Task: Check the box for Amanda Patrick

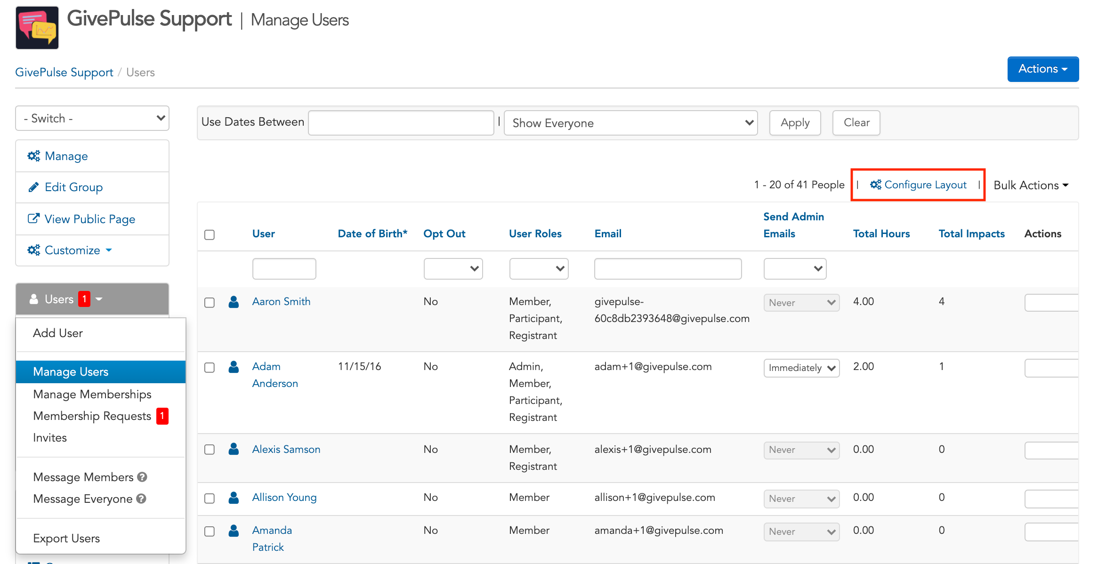Action: pyautogui.click(x=210, y=531)
